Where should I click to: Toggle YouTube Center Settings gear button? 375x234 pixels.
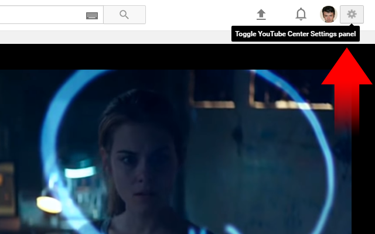[352, 14]
